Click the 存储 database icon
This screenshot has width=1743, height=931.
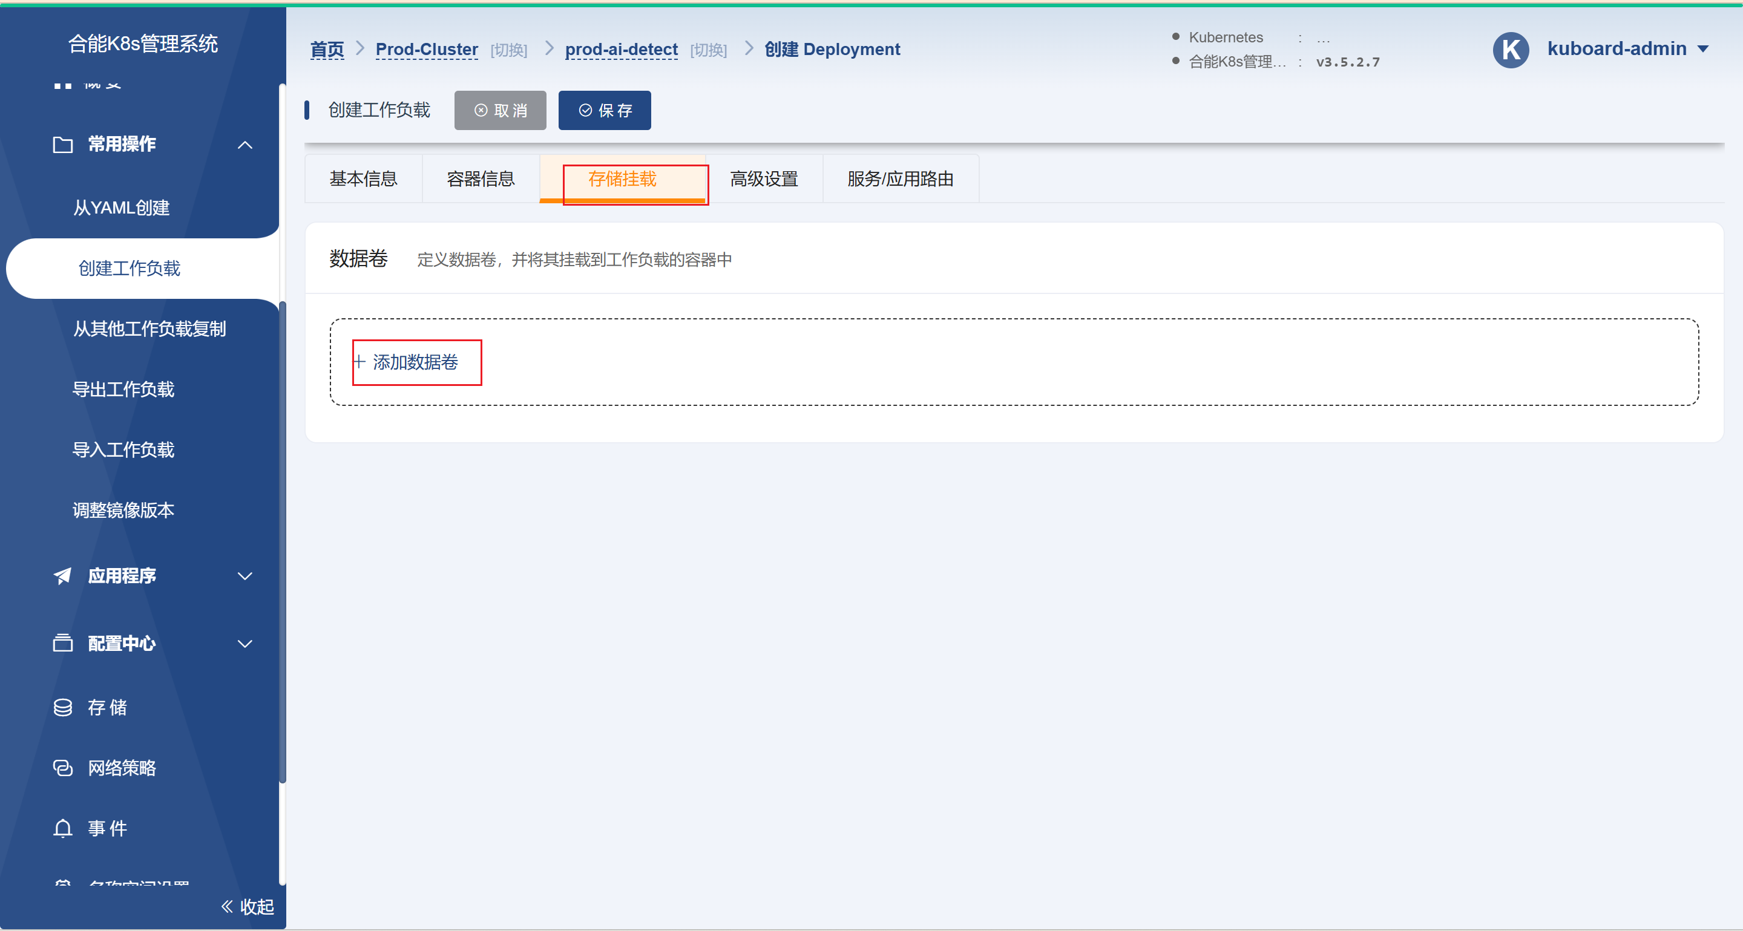point(63,707)
